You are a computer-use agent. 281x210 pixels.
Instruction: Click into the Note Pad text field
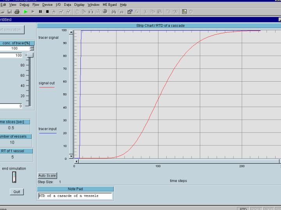(75, 196)
